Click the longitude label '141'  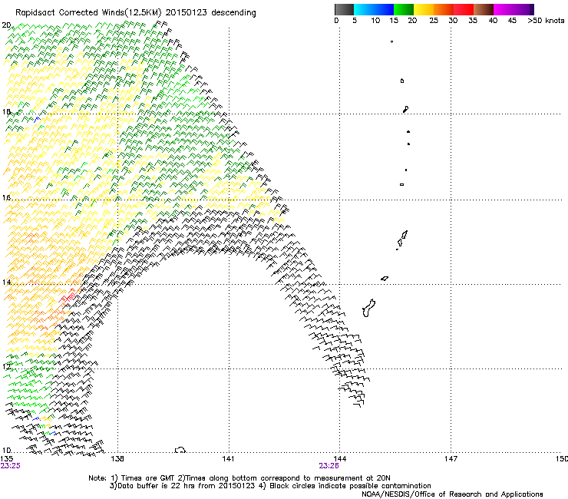(228, 459)
